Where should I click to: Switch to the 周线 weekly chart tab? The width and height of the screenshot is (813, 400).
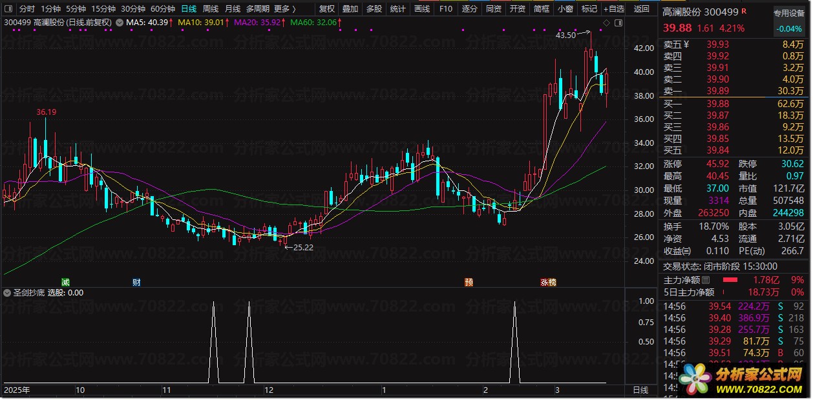pyautogui.click(x=211, y=9)
